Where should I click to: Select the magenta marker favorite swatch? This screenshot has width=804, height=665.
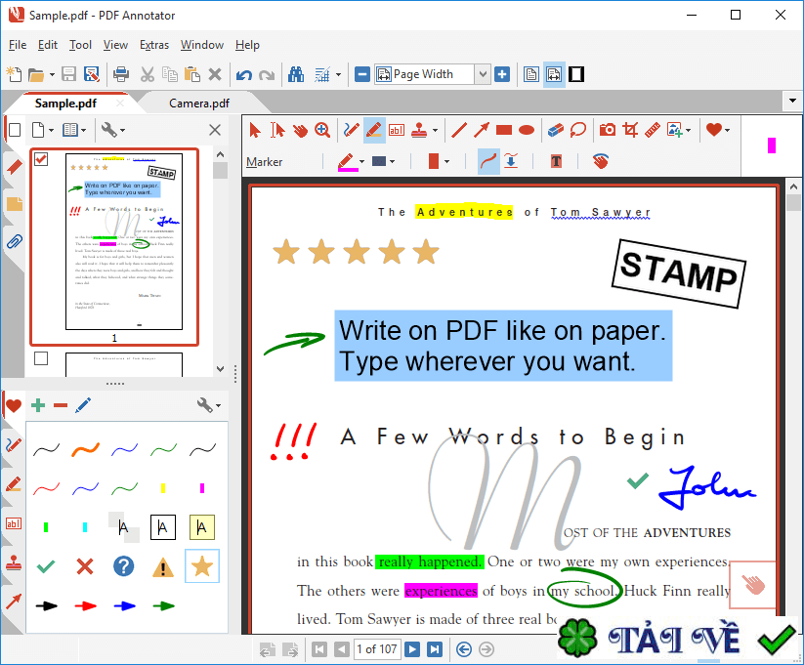tap(202, 488)
